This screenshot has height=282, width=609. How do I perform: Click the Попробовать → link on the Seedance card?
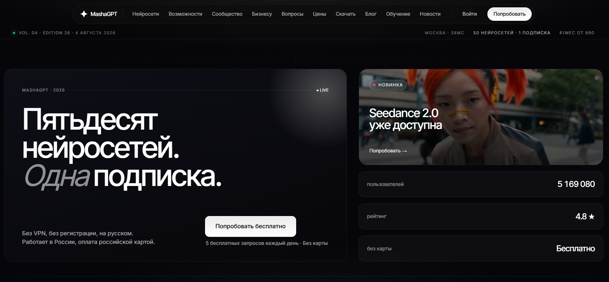coord(388,151)
